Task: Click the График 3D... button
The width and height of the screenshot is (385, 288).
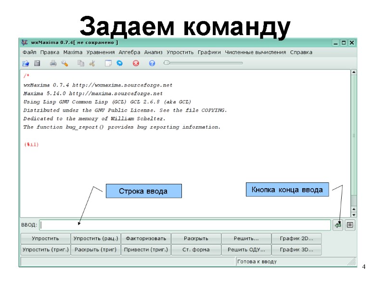Action: [x=296, y=250]
